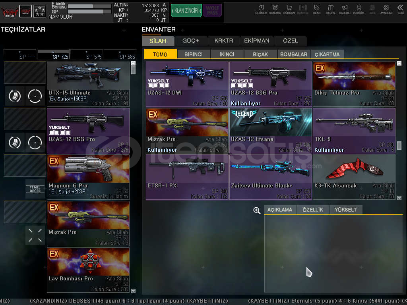Viewport: 407px width, 305px height.
Task: Open the AÇIKLAMA description tab
Action: [280, 210]
